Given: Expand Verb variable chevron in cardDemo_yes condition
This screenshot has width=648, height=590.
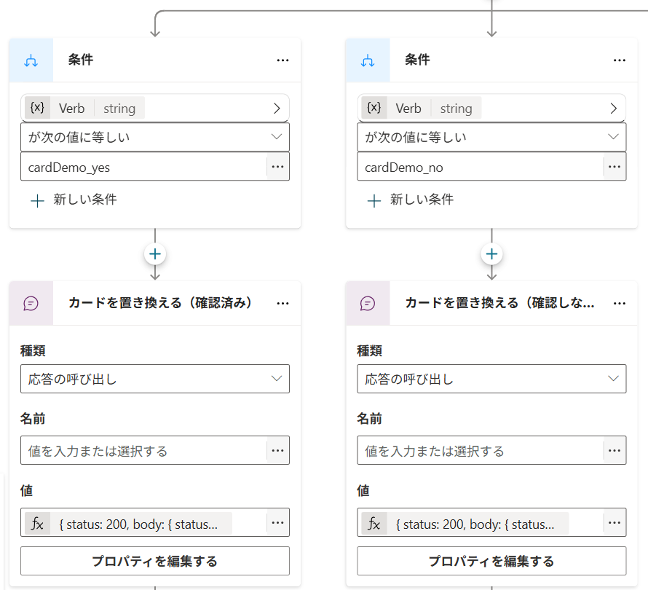Looking at the screenshot, I should click(277, 109).
